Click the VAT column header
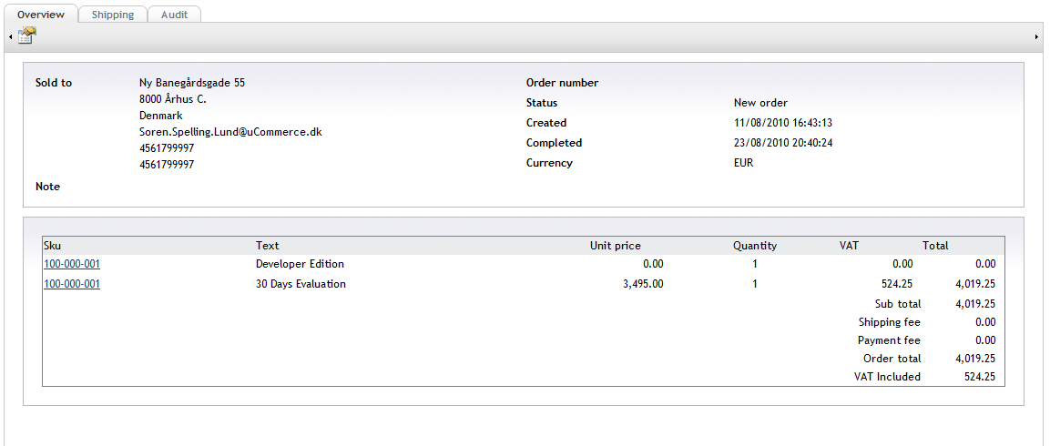 coord(849,246)
